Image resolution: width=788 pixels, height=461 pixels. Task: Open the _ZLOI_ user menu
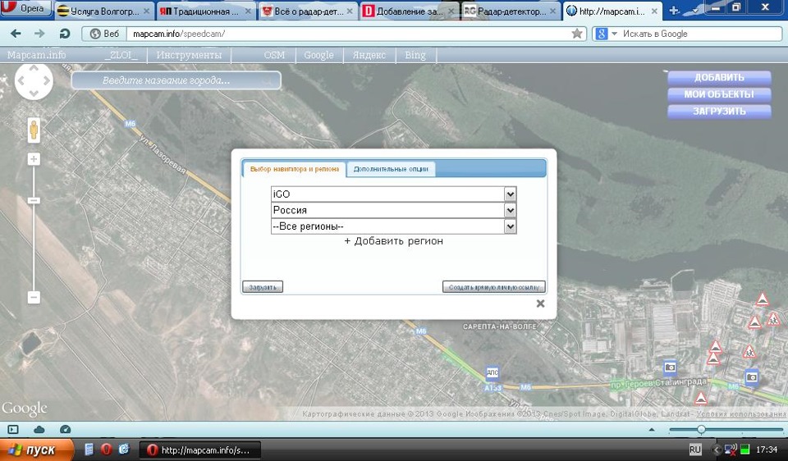click(x=121, y=55)
